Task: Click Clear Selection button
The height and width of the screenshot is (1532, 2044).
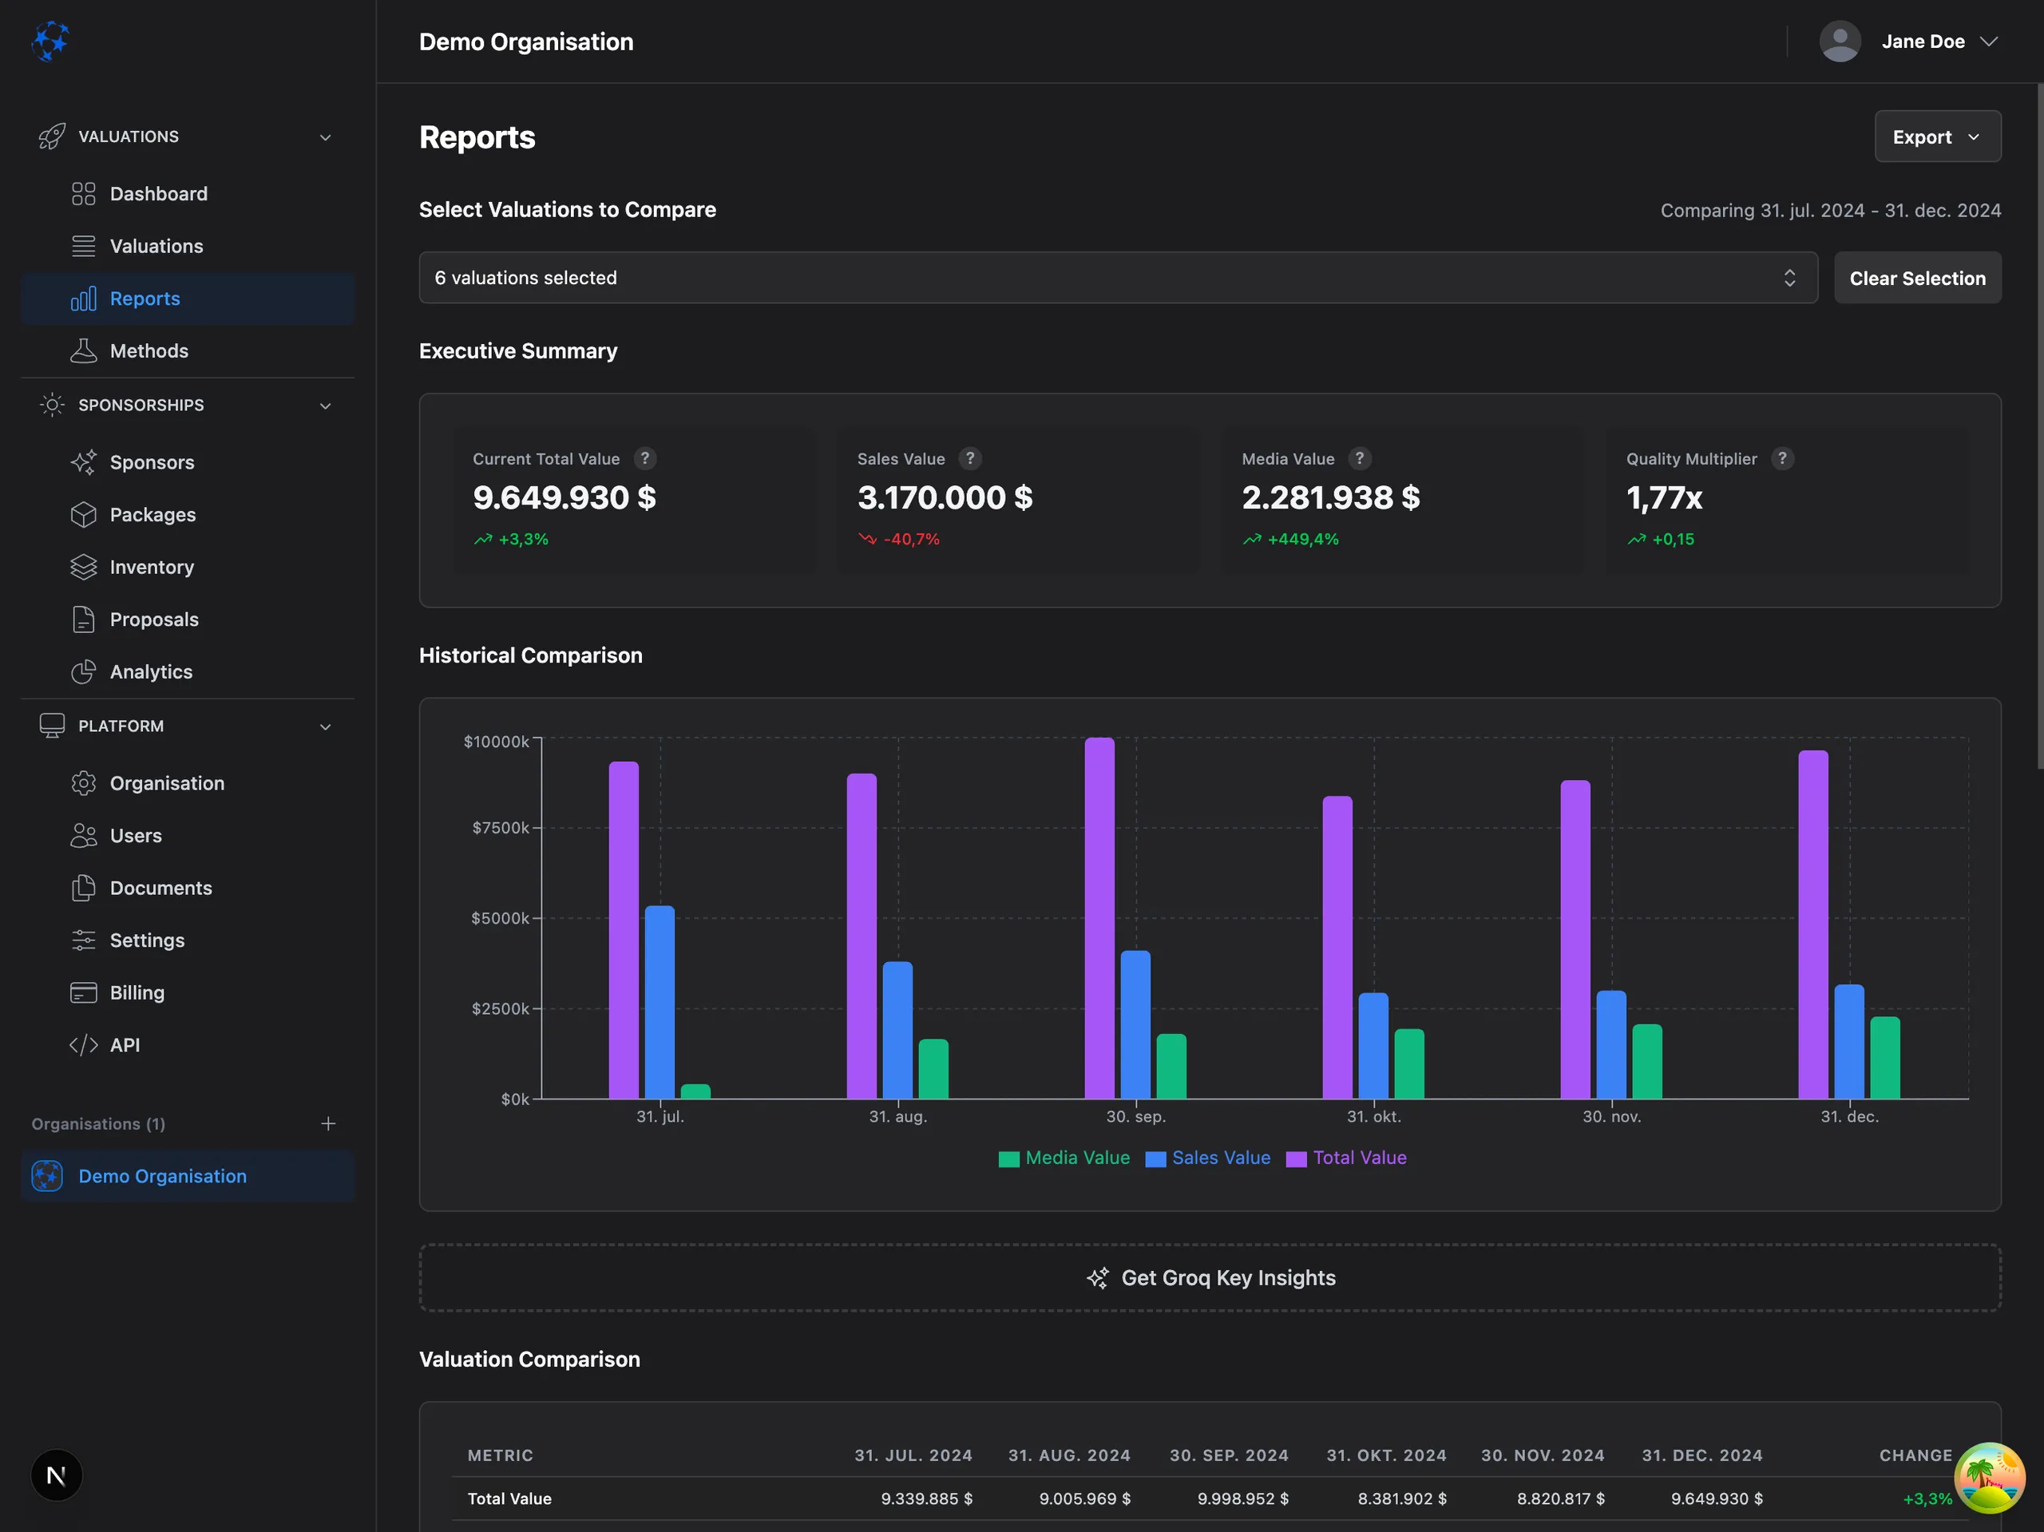Action: (1916, 278)
